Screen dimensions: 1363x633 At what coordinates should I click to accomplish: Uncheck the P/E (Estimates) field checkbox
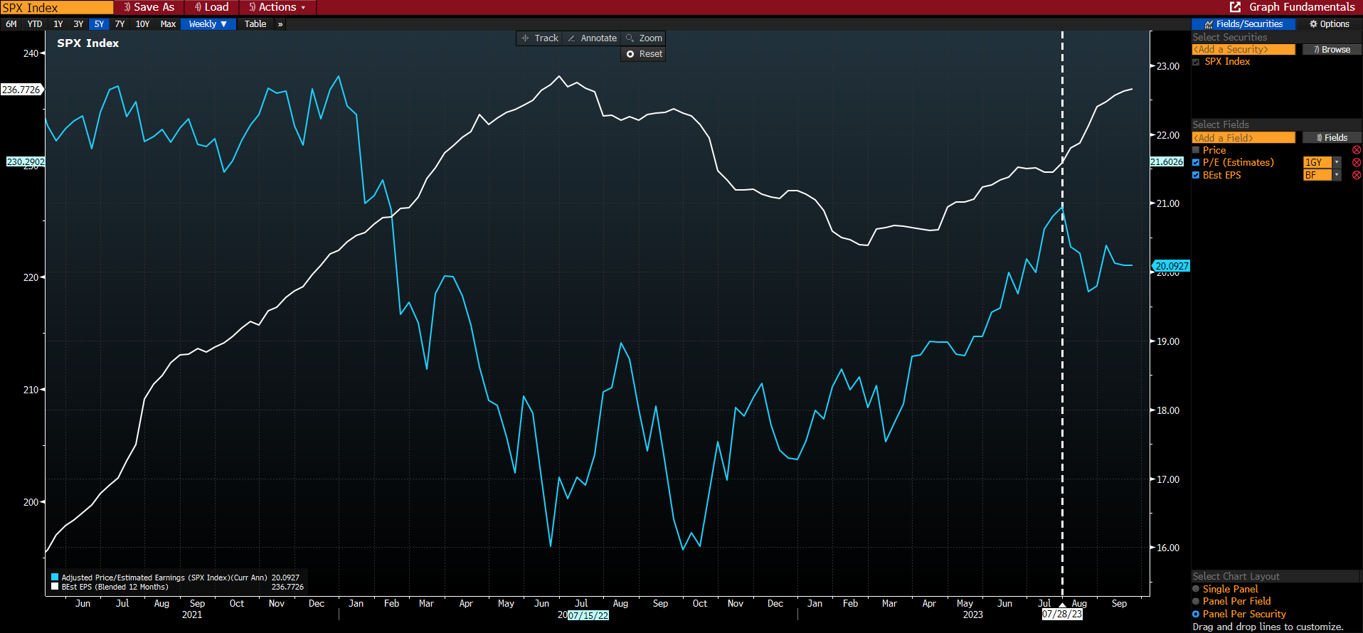click(1196, 163)
